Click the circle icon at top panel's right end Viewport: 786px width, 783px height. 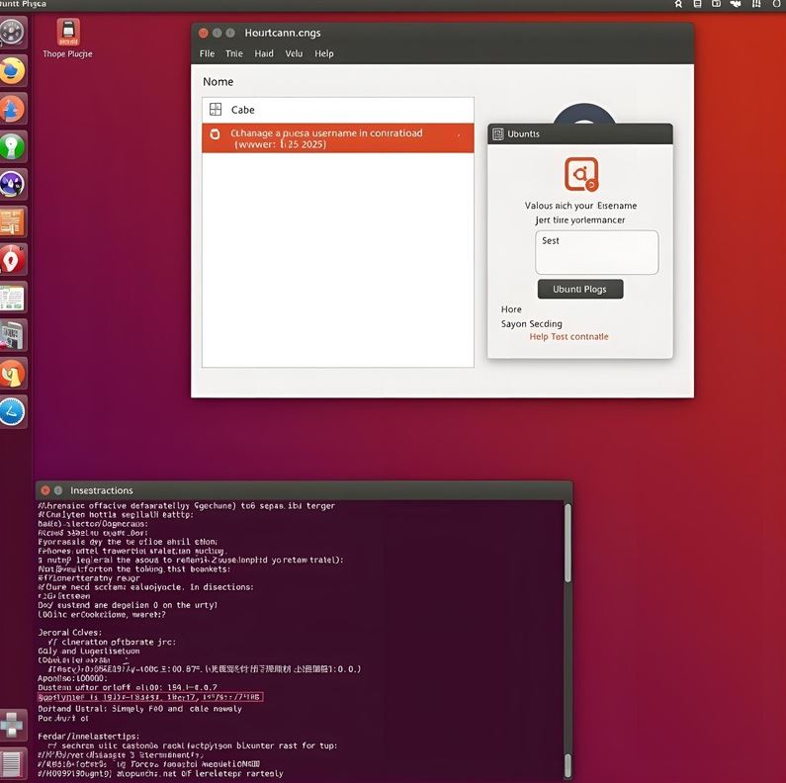coord(776,4)
